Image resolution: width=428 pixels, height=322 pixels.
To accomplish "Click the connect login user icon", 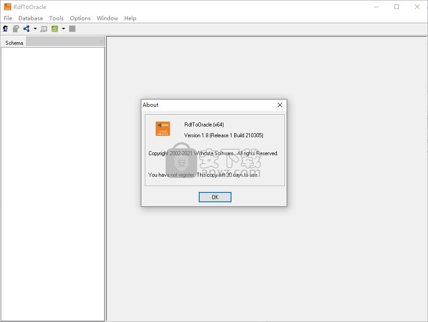I will 5,29.
